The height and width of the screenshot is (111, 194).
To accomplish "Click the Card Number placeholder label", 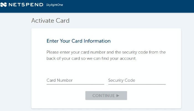I will tap(60, 80).
